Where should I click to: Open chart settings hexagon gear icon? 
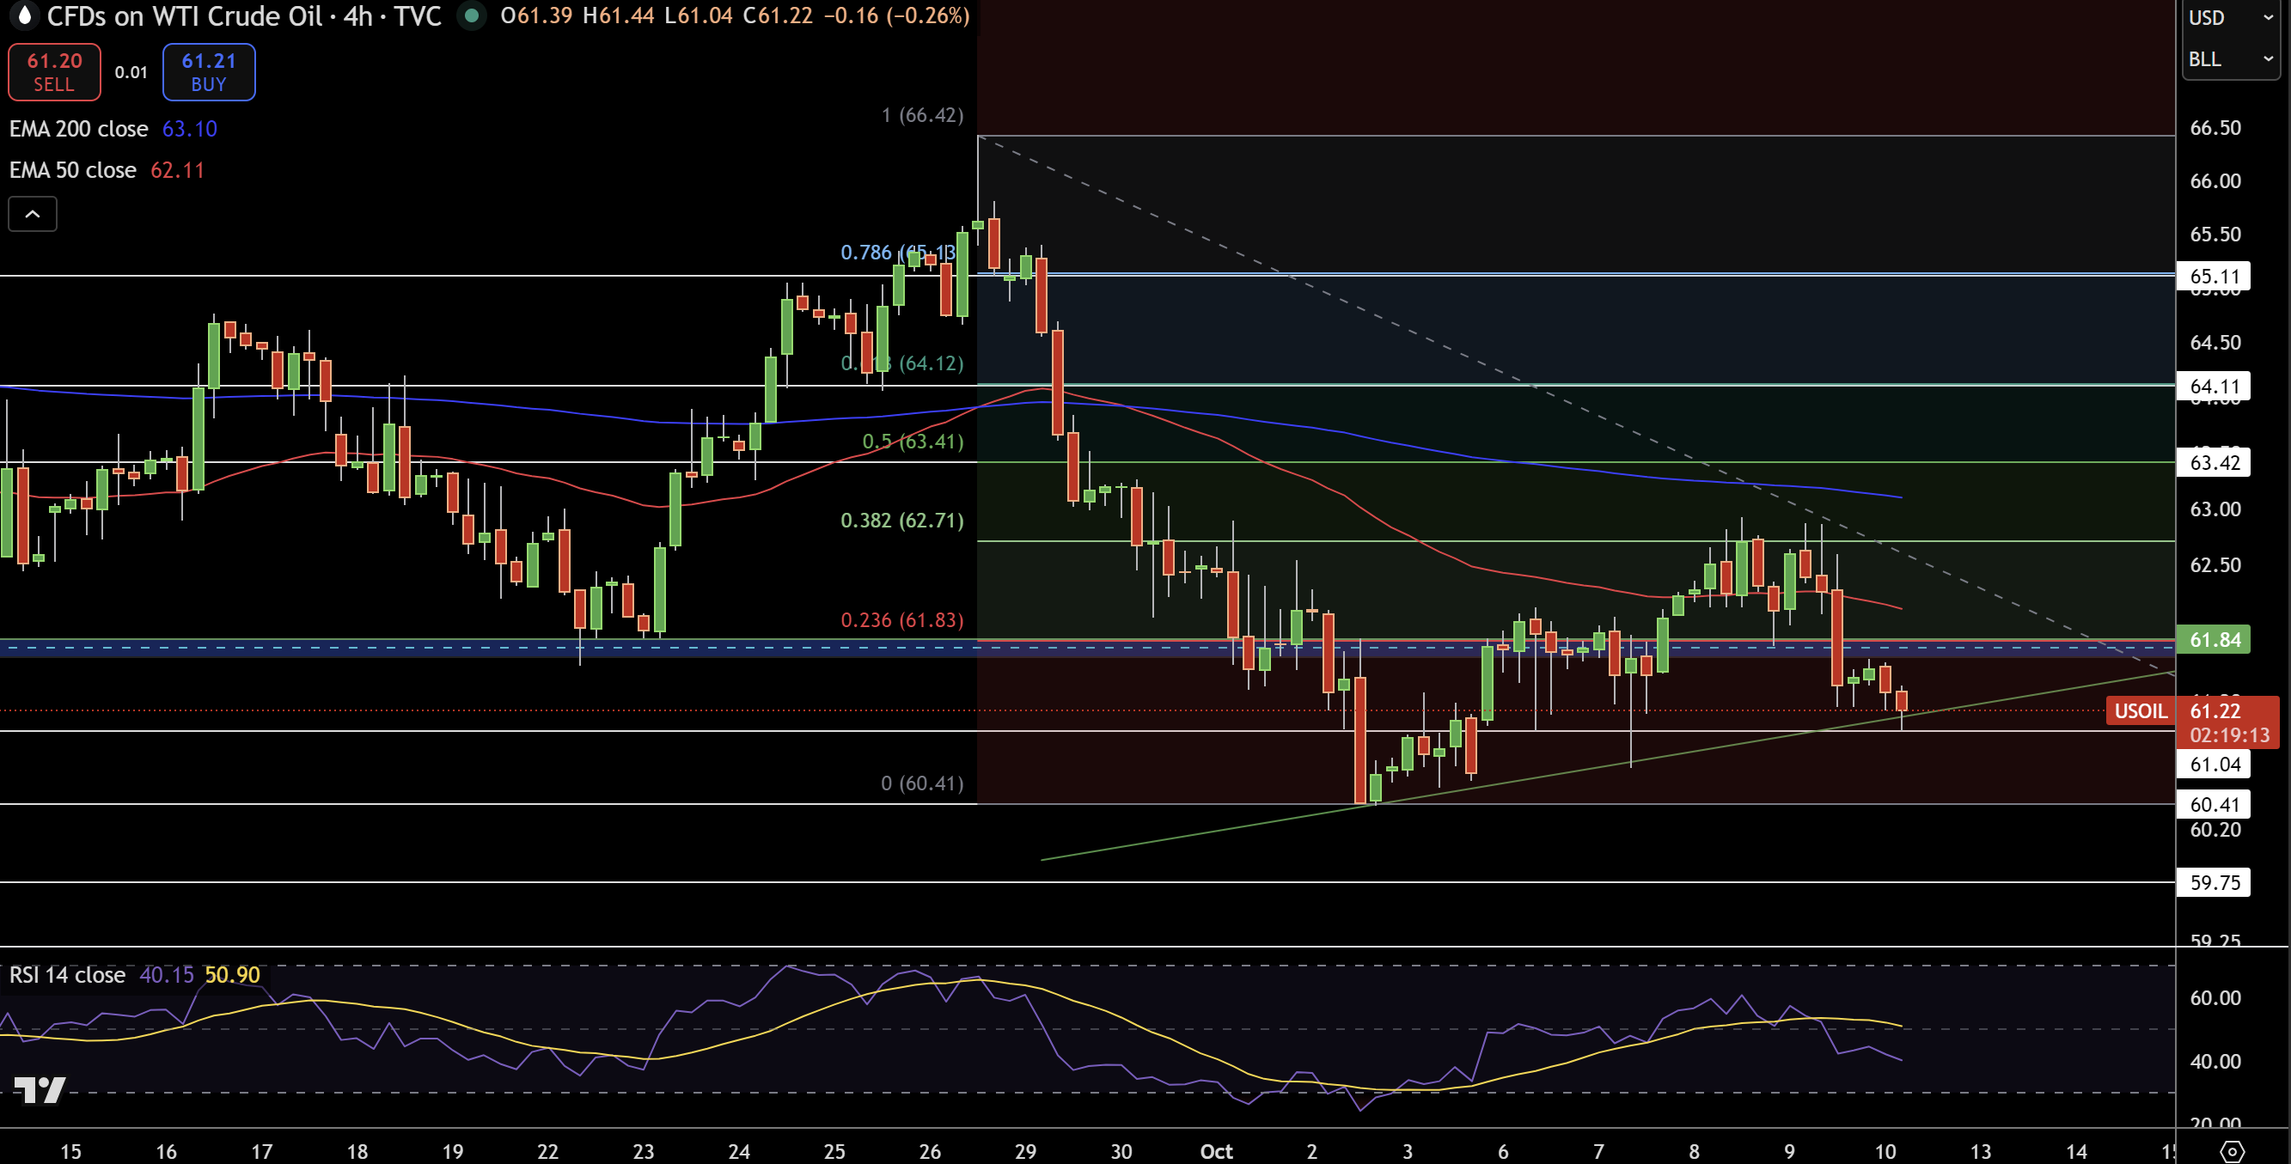pyautogui.click(x=2233, y=1152)
